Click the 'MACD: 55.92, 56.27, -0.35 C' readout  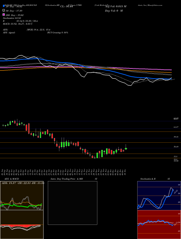tap(18, 24)
